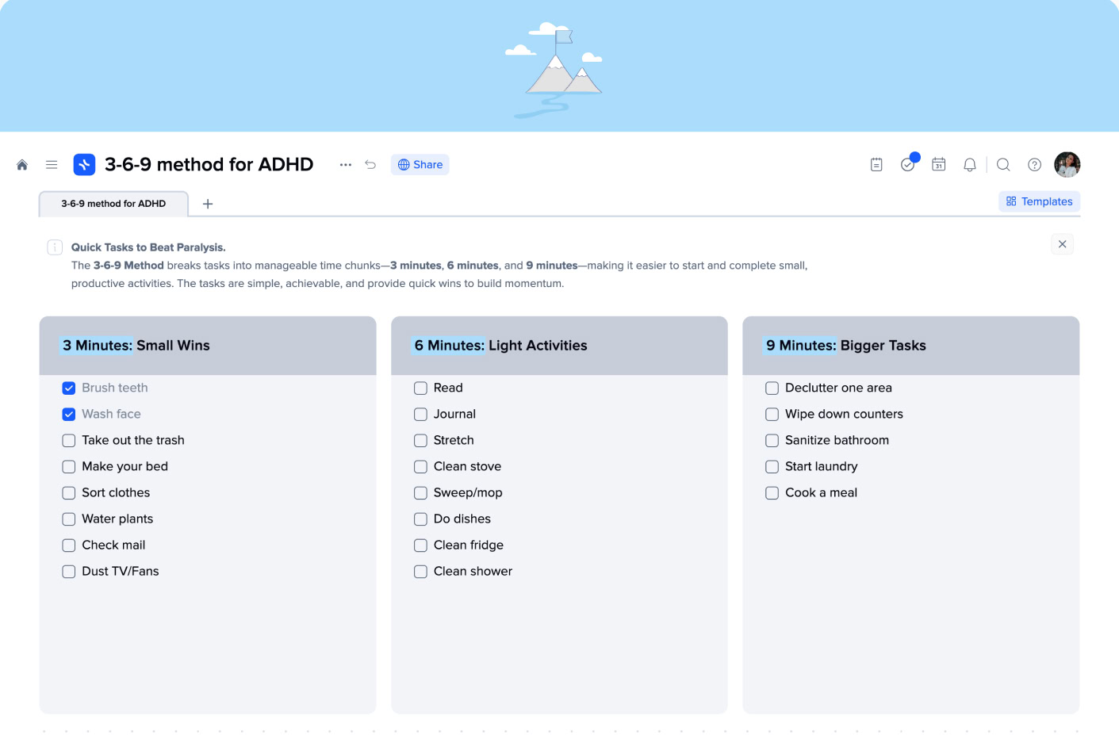Check the Take out the trash box
This screenshot has height=735, width=1119.
pyautogui.click(x=69, y=441)
